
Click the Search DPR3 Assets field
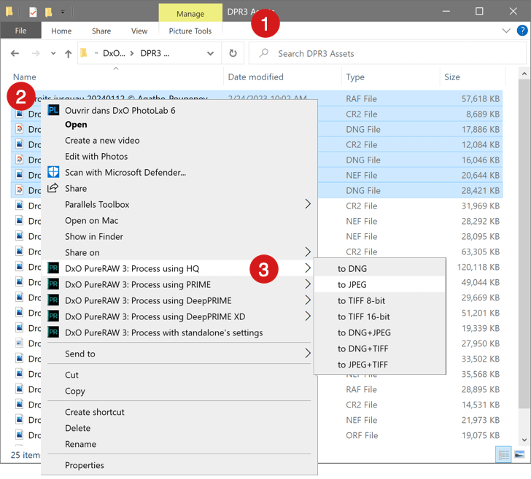pos(388,53)
